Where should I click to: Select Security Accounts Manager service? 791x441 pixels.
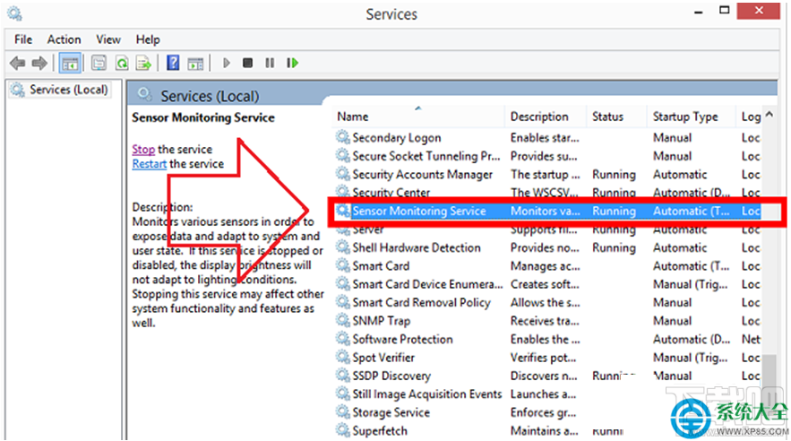pyautogui.click(x=549, y=174)
